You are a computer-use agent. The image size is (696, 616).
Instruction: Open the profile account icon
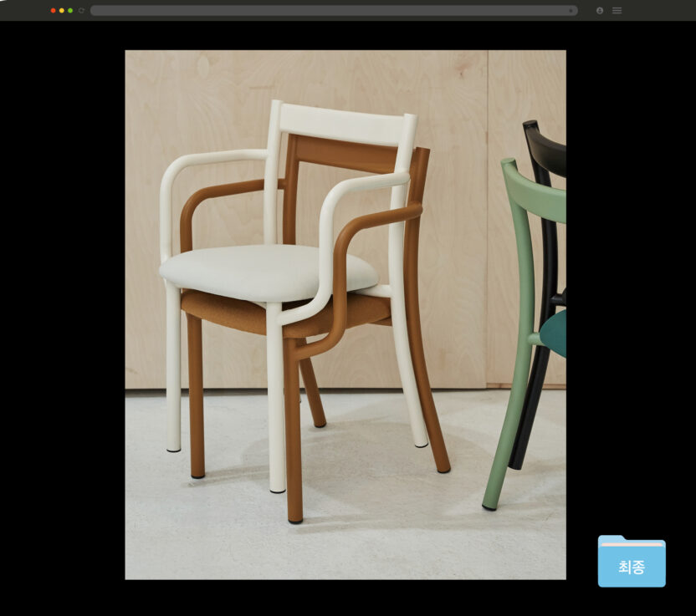point(600,11)
